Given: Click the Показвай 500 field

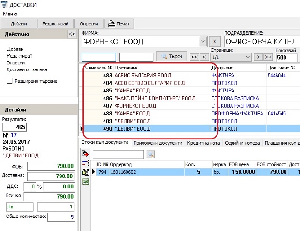Looking at the screenshot, I should (286, 57).
